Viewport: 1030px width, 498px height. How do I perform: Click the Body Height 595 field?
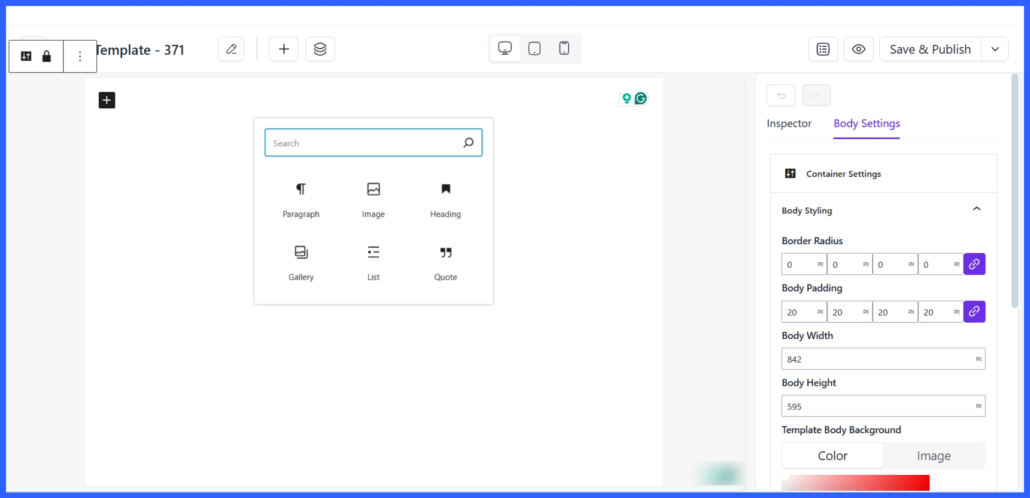883,406
